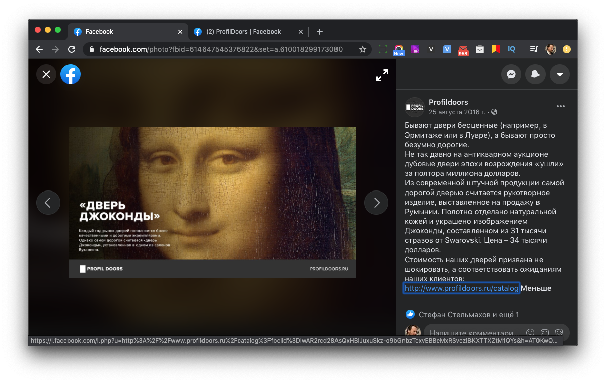The image size is (606, 383).
Task: Open yellow-red bookmark extension
Action: [495, 49]
